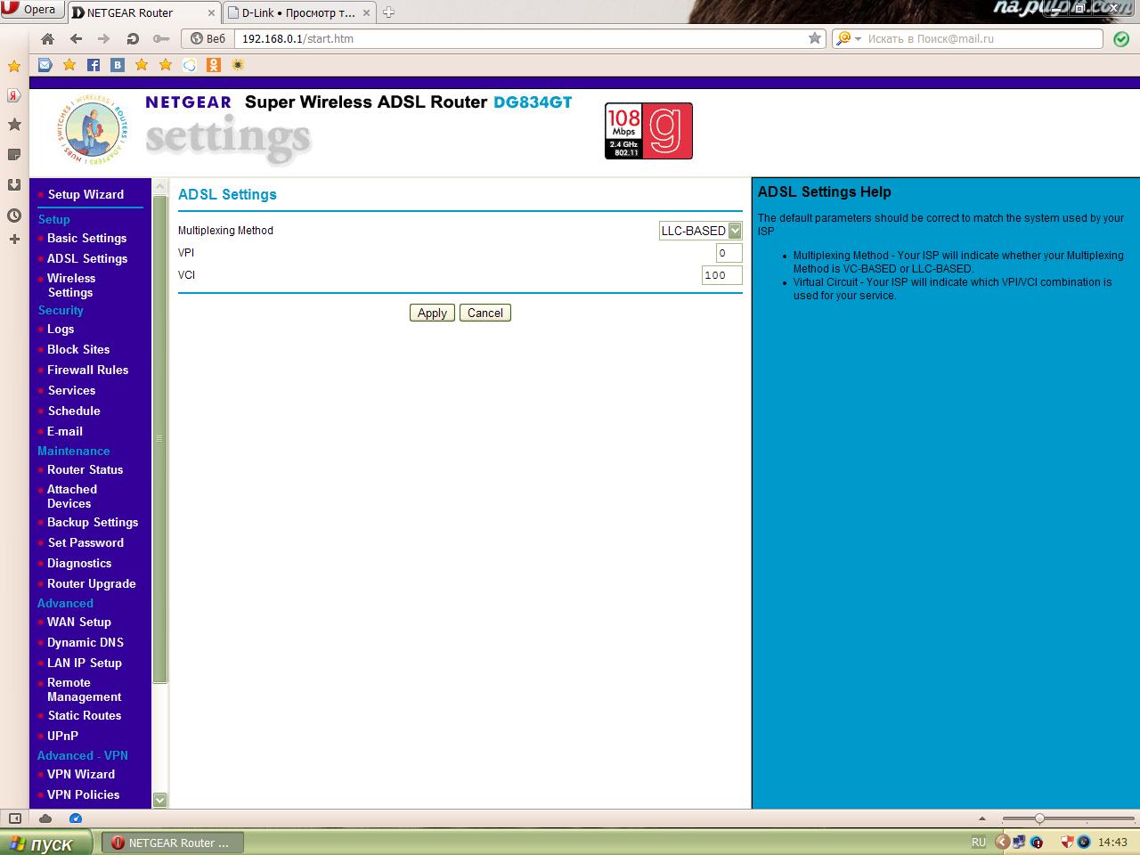
Task: Open the VKontakte bookmark
Action: pos(118,65)
